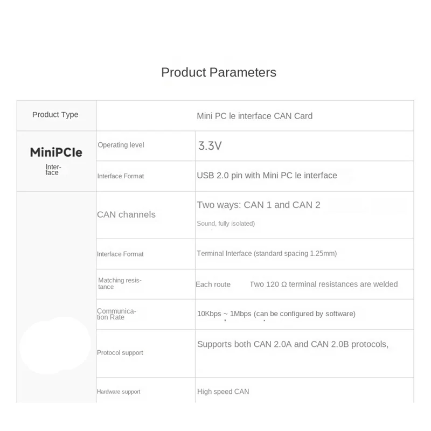Click the Each route text
Screen dimensions: 431x431
(x=213, y=284)
